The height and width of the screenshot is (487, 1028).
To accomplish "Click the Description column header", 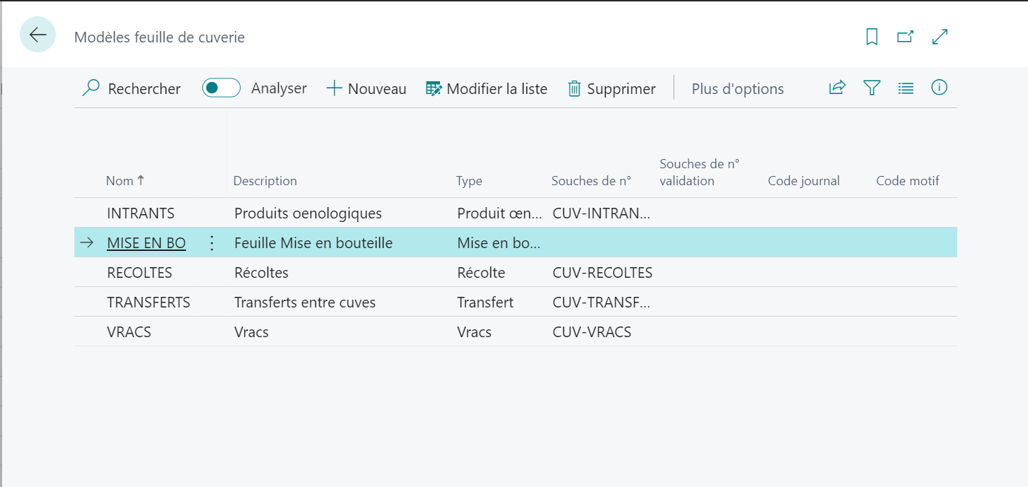I will tap(265, 181).
